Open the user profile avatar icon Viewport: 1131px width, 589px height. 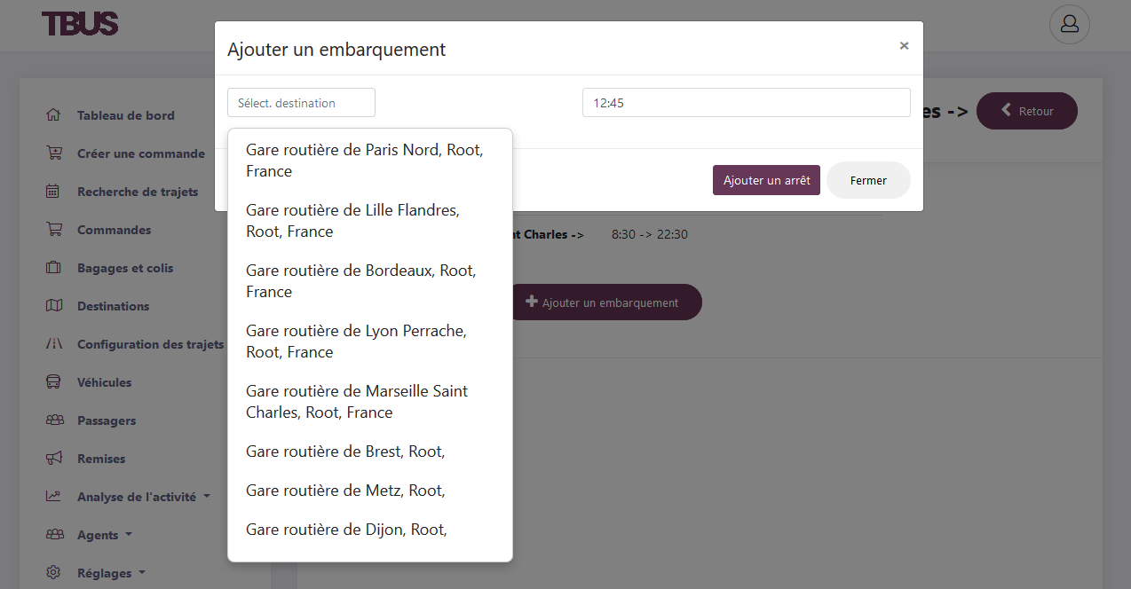[x=1069, y=25]
